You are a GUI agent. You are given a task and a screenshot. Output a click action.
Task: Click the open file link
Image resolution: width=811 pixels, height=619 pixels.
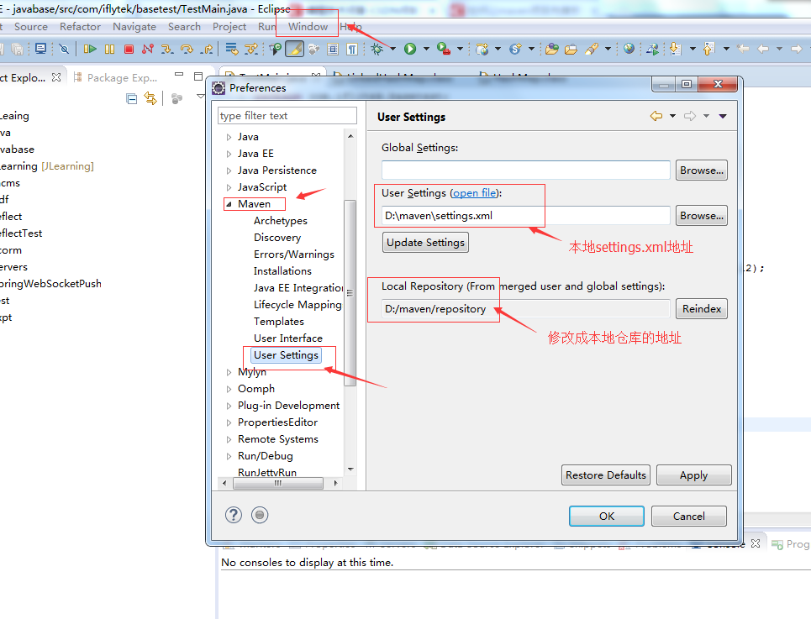click(x=474, y=192)
